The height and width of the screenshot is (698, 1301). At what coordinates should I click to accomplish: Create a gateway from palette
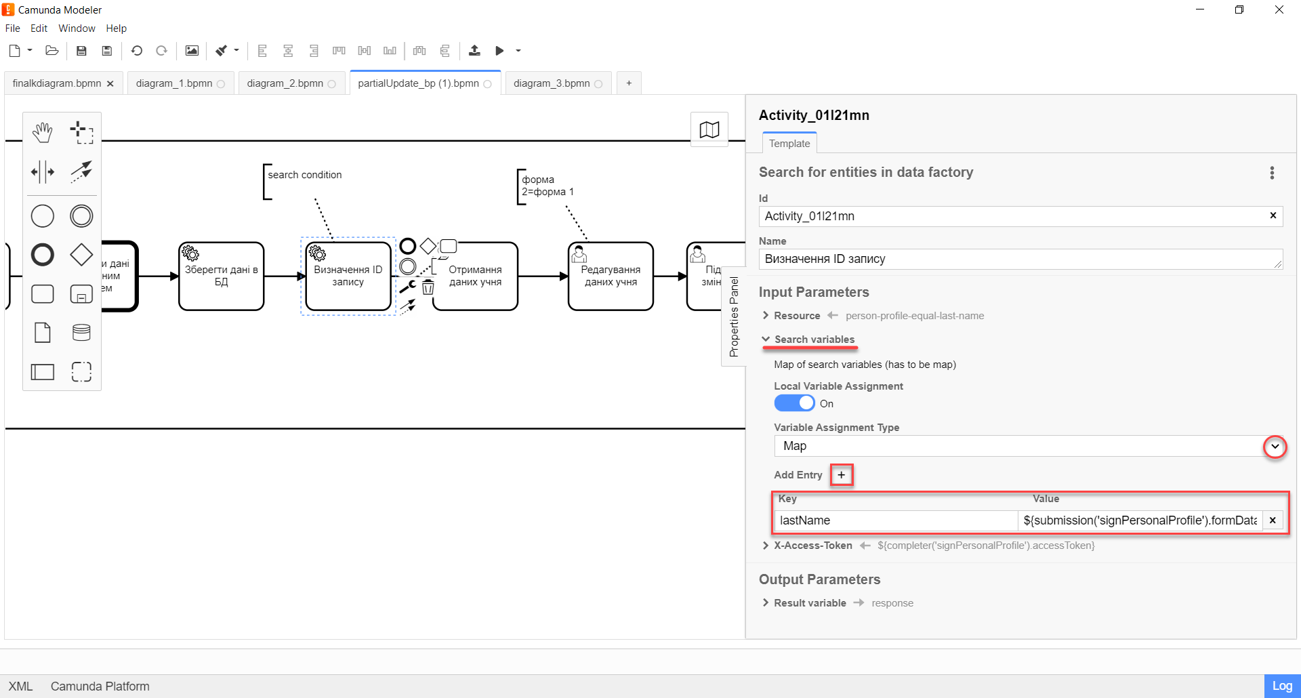click(x=81, y=255)
